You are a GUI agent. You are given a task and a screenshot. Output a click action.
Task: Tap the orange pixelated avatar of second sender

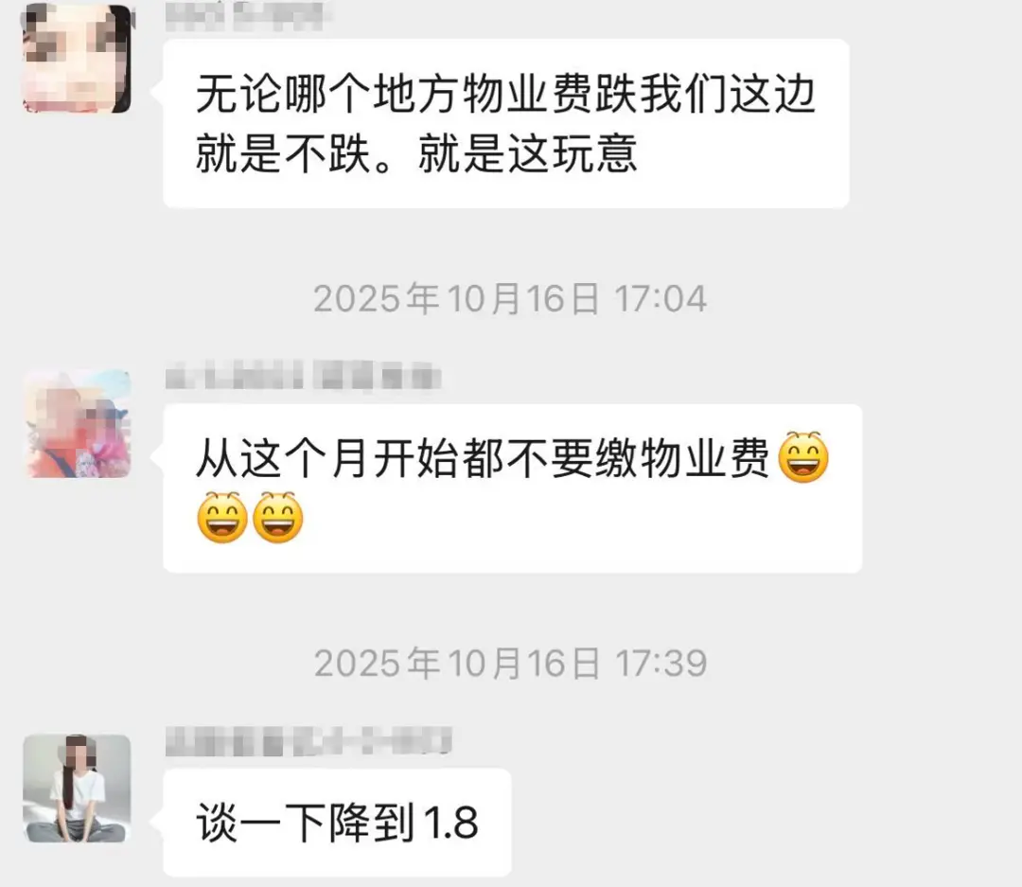point(77,424)
